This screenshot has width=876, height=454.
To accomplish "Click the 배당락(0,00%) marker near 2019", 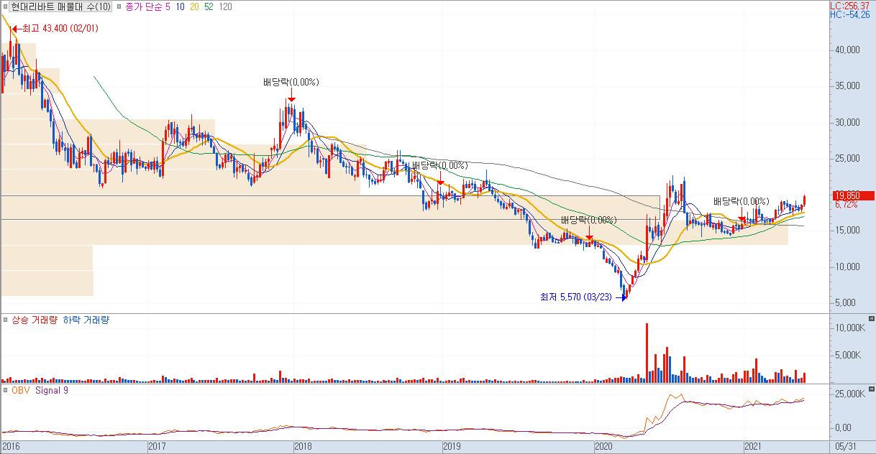I will [x=440, y=165].
